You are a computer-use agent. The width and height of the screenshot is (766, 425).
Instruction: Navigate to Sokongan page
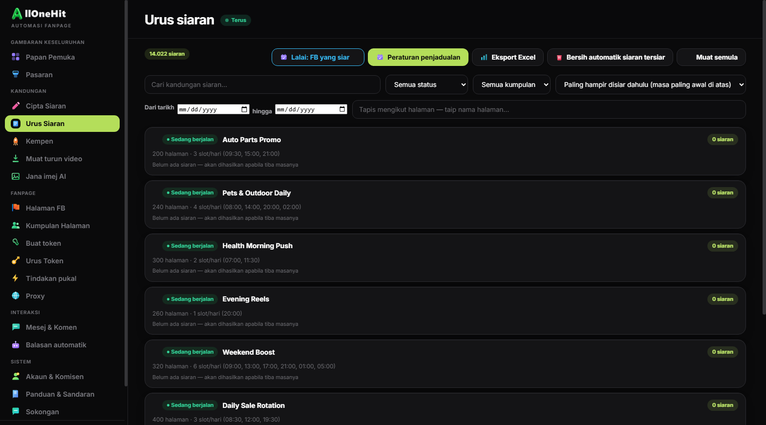pos(62,412)
